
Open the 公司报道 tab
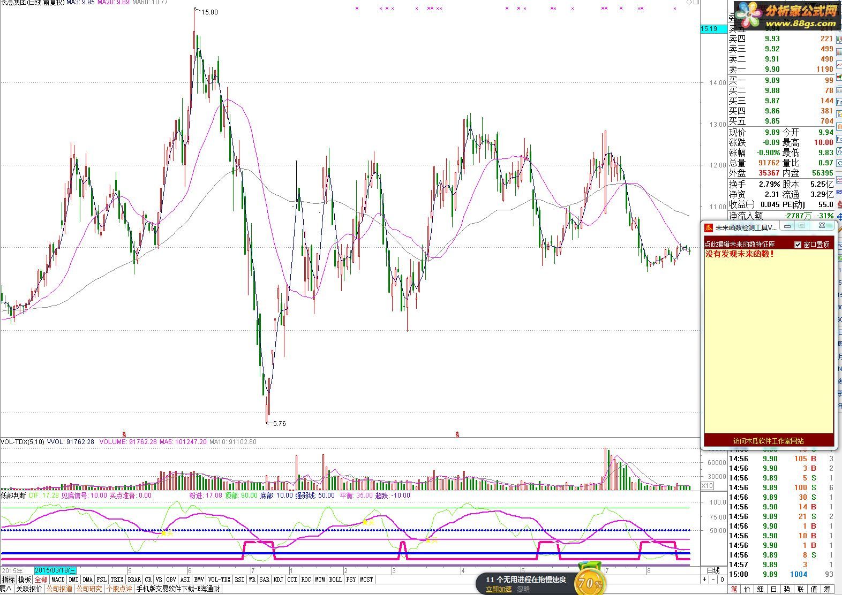59,589
